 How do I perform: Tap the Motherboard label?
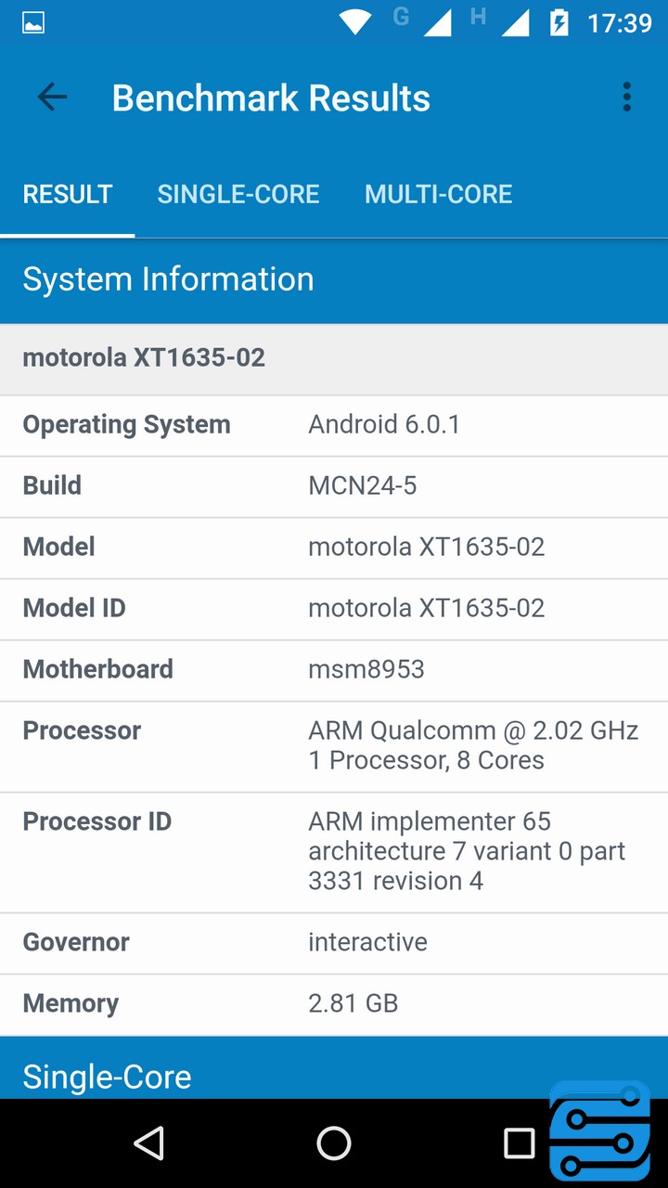pos(97,669)
